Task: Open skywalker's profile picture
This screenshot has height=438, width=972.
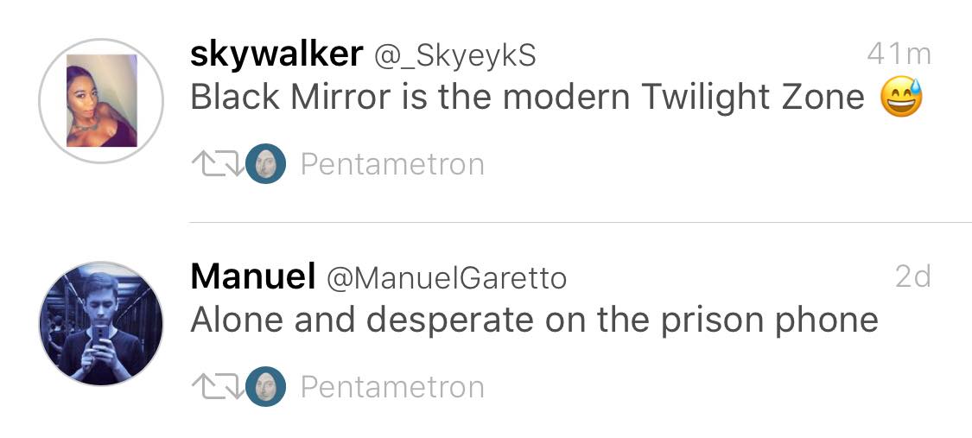Action: click(101, 100)
